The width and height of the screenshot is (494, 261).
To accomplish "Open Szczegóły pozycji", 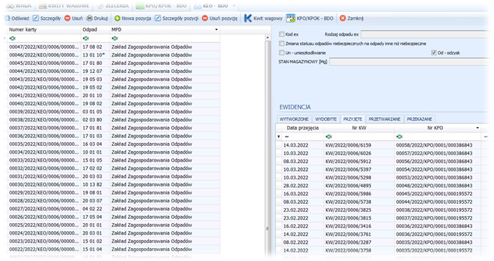I will pyautogui.click(x=176, y=19).
